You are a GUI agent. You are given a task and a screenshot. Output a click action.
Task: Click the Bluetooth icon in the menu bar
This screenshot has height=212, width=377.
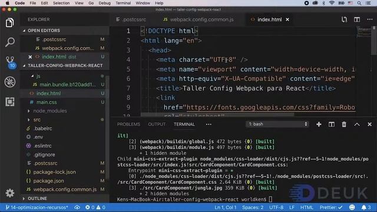click(x=323, y=3)
